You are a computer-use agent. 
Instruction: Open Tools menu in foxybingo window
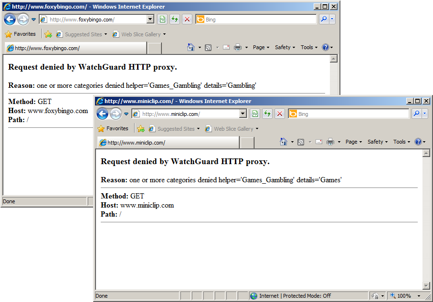click(x=309, y=47)
